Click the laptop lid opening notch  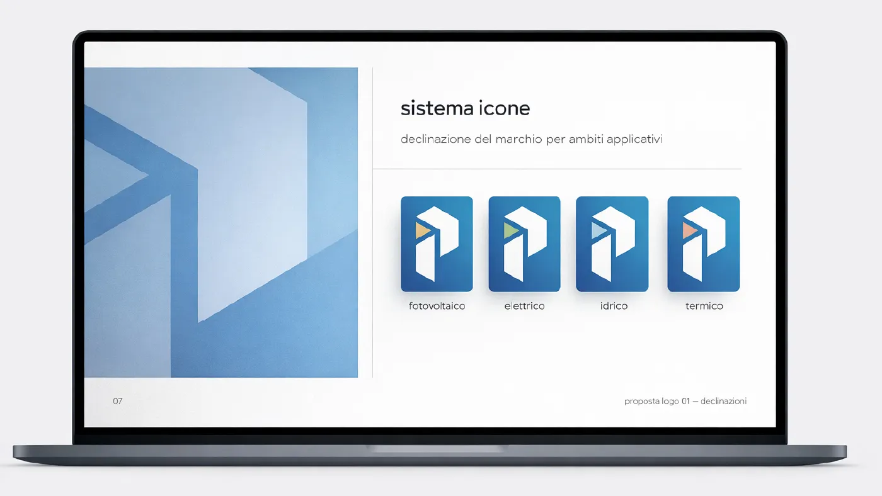(436, 449)
